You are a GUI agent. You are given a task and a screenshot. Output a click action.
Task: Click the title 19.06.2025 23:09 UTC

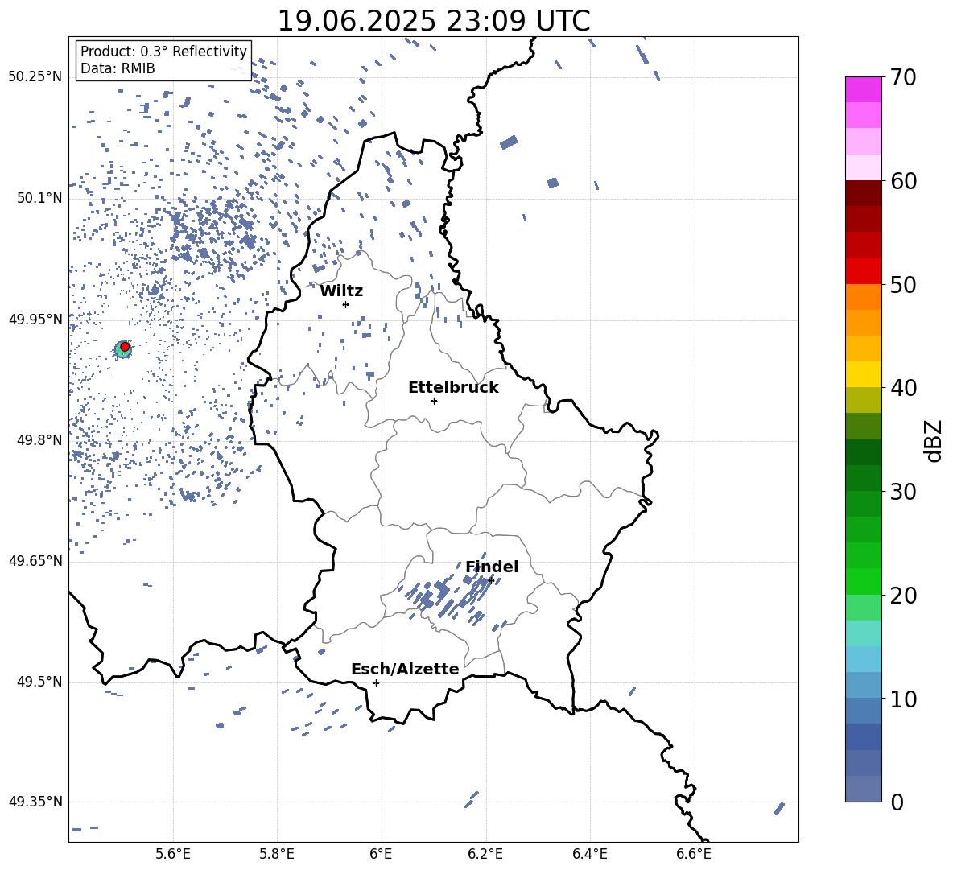433,21
